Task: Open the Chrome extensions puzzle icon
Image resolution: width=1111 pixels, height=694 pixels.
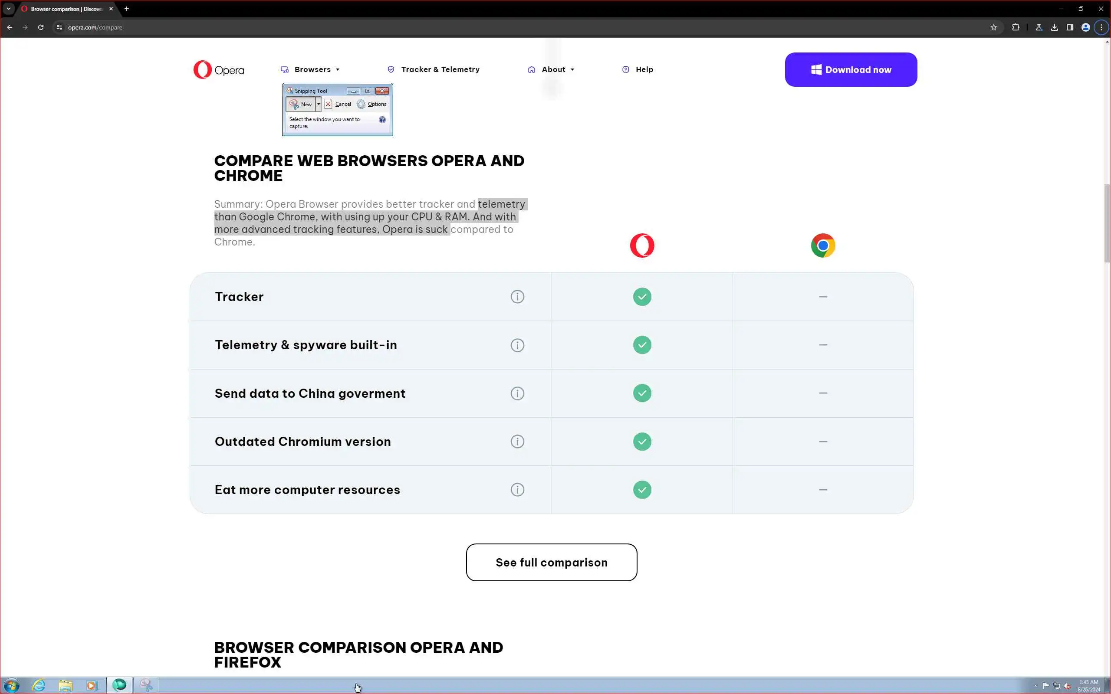Action: tap(1016, 27)
